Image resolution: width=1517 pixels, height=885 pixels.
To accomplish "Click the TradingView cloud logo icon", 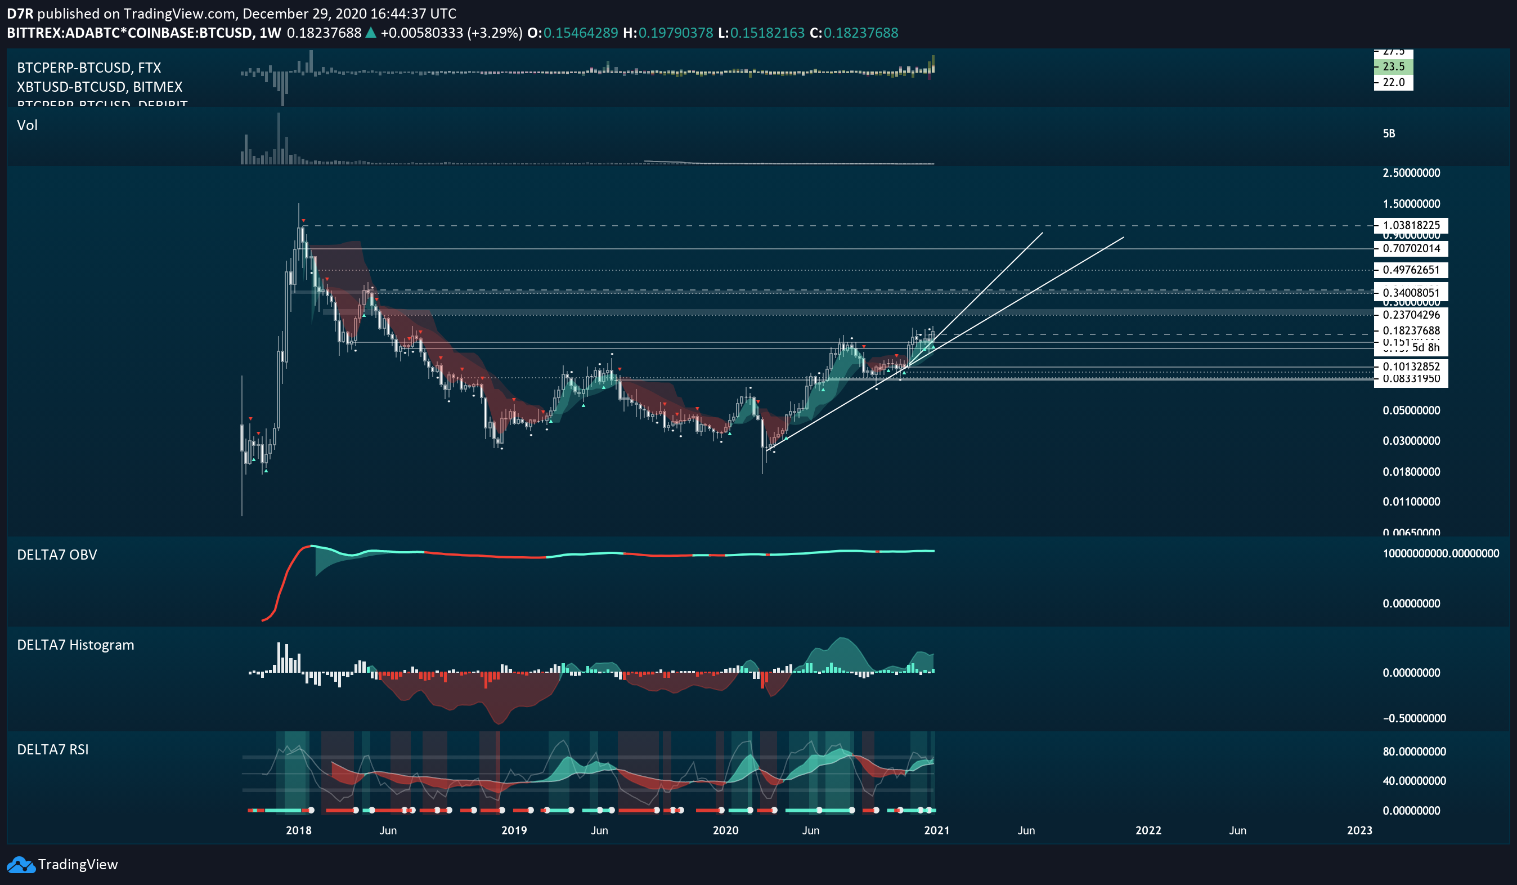I will [x=21, y=865].
